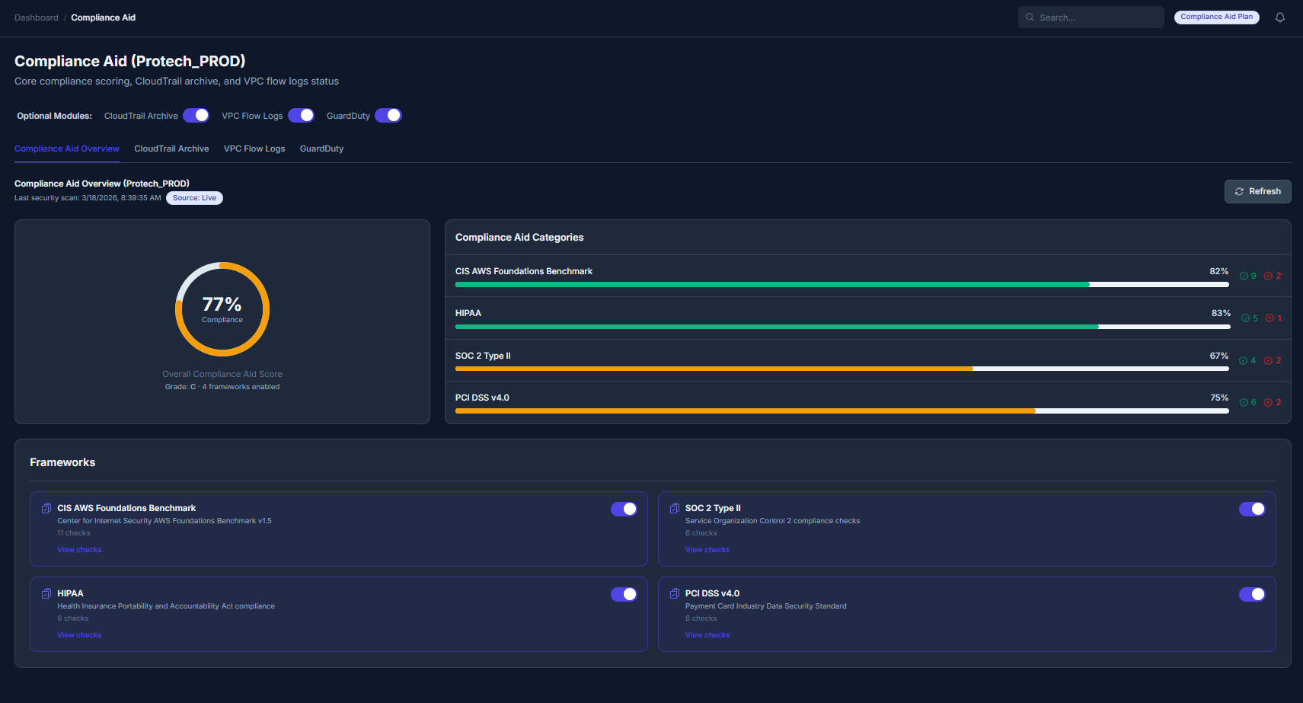Disable the HIPAA framework switch

tap(624, 594)
